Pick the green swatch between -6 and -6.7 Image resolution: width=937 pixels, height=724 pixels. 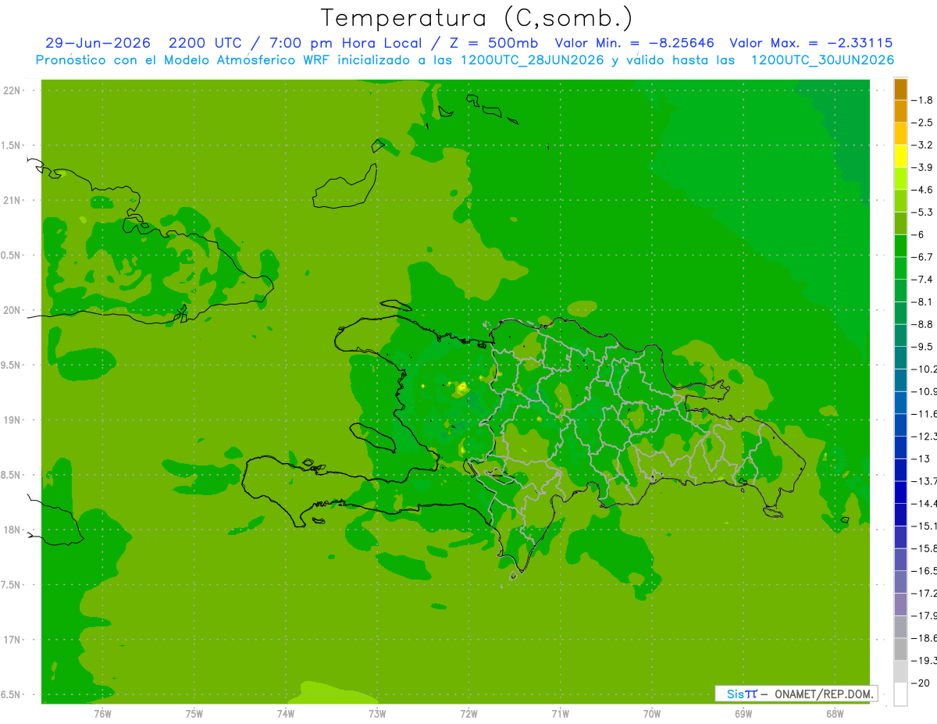[x=900, y=246]
